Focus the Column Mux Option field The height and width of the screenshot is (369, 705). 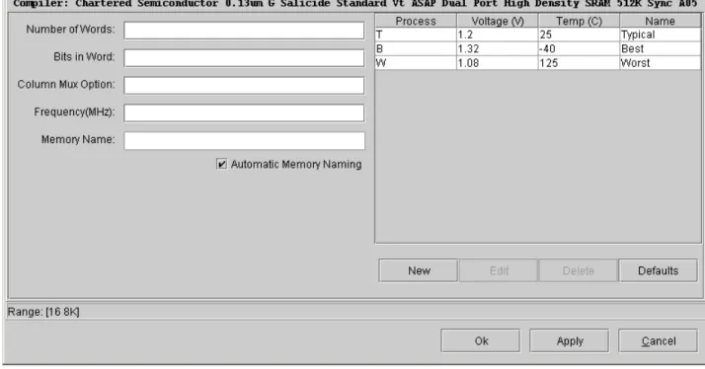[x=244, y=86]
